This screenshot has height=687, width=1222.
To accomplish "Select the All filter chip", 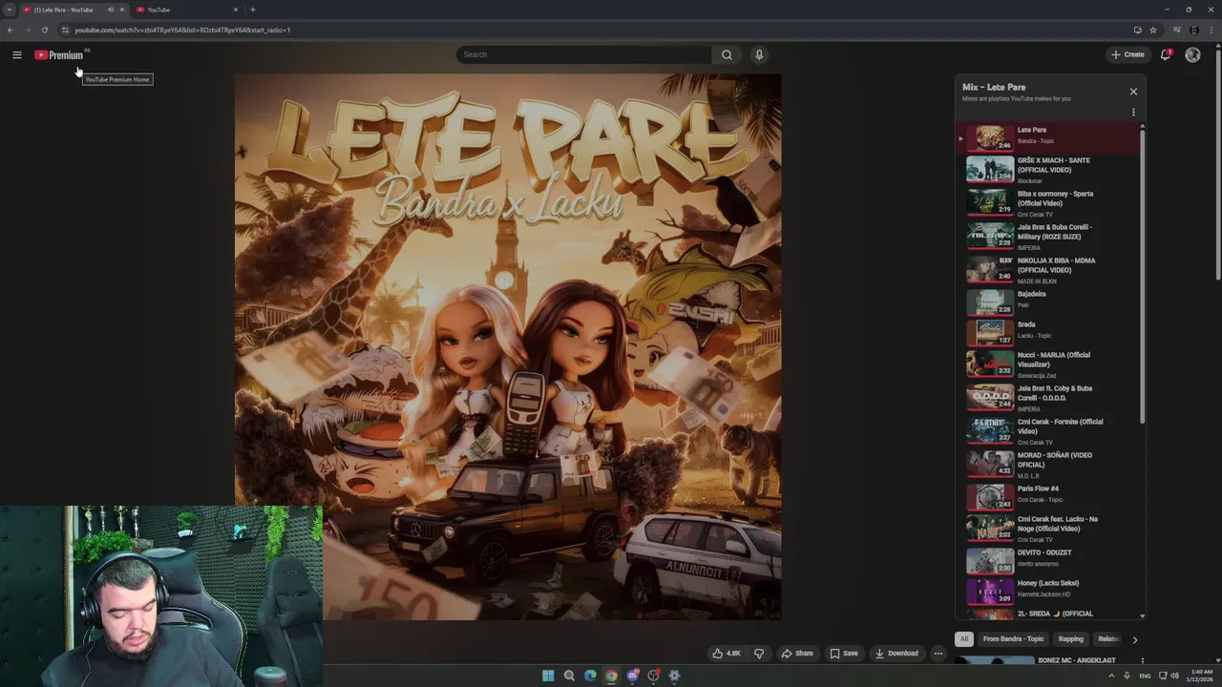I will click(x=964, y=639).
